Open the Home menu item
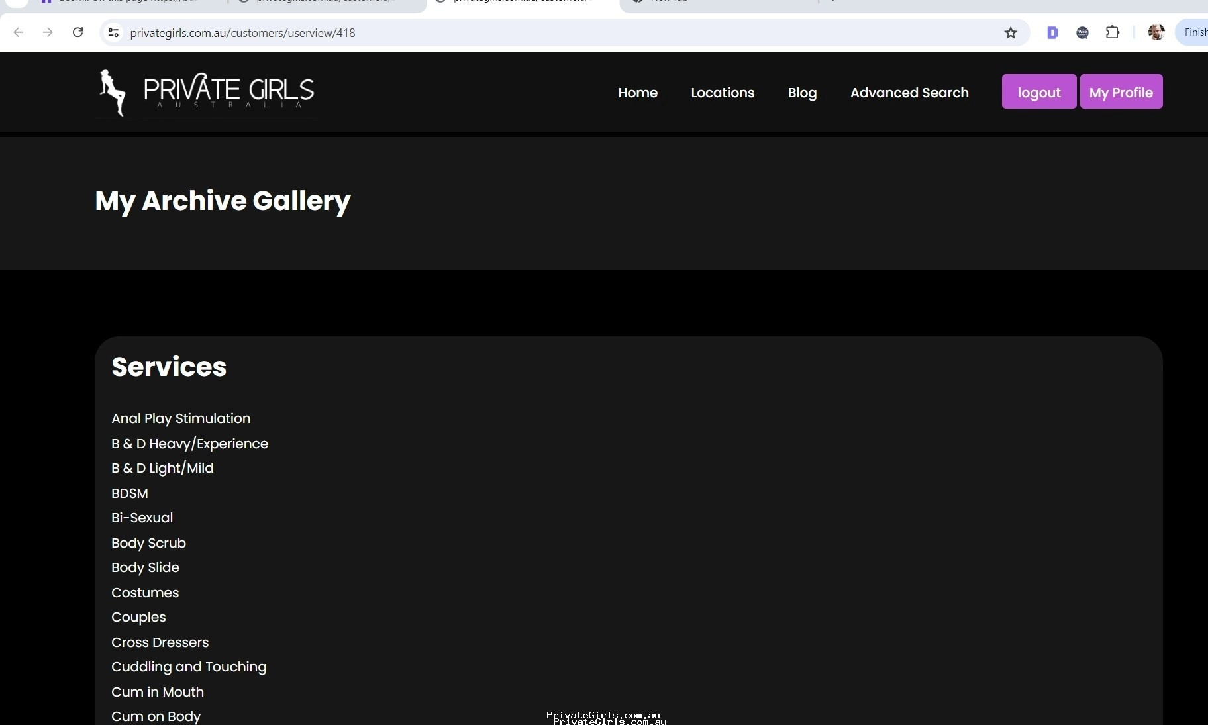1208x725 pixels. (638, 93)
